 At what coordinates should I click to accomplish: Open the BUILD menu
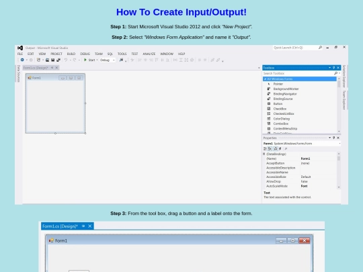pyautogui.click(x=71, y=54)
